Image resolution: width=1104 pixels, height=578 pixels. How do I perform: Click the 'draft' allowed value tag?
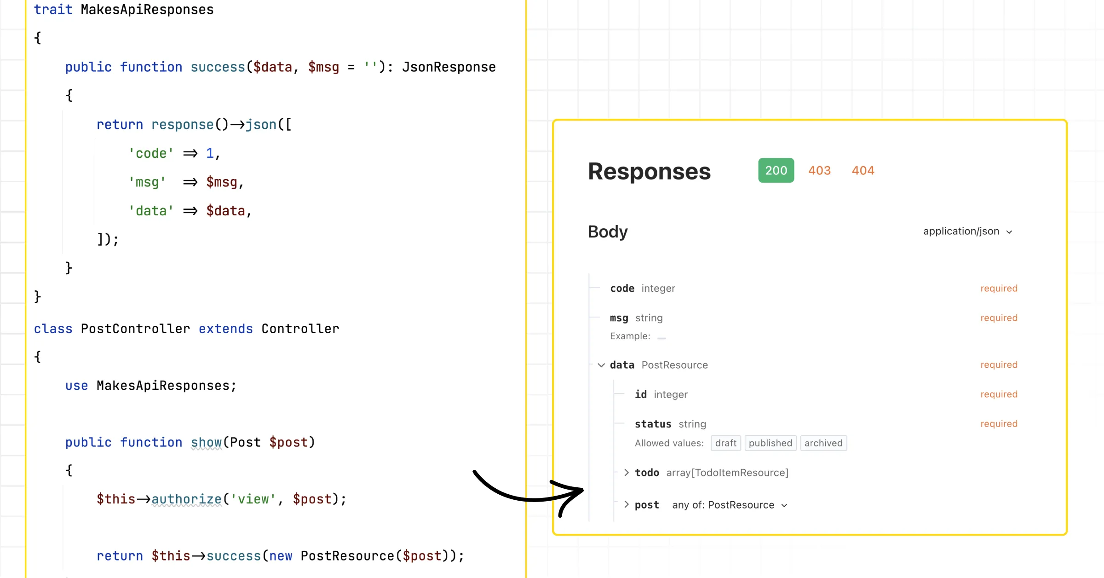point(726,443)
